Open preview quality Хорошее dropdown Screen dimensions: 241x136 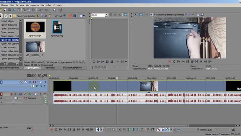186,15
